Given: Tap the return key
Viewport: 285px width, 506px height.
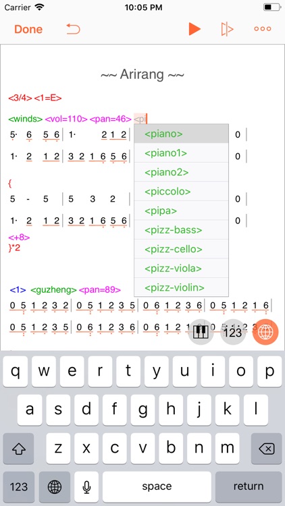Looking at the screenshot, I should coord(249,486).
